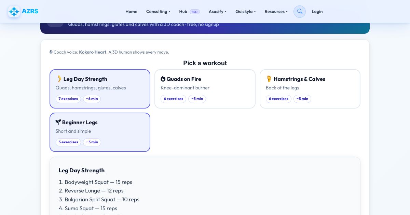Click the Pick a workout heading
410x215 pixels.
205,63
